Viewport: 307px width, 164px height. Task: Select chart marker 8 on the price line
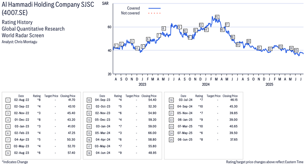(x=163, y=28)
